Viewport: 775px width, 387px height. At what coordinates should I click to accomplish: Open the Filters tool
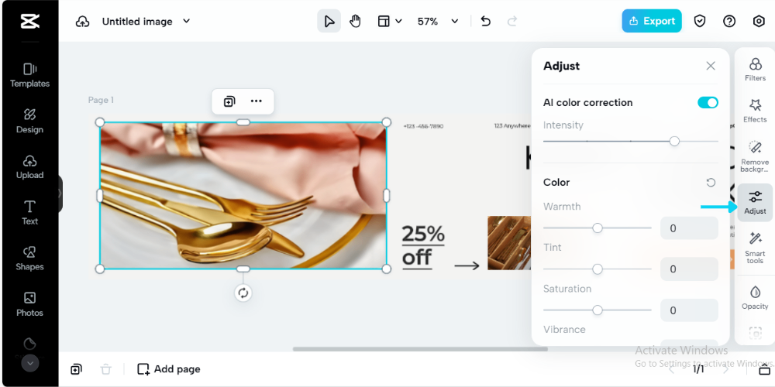pos(755,70)
